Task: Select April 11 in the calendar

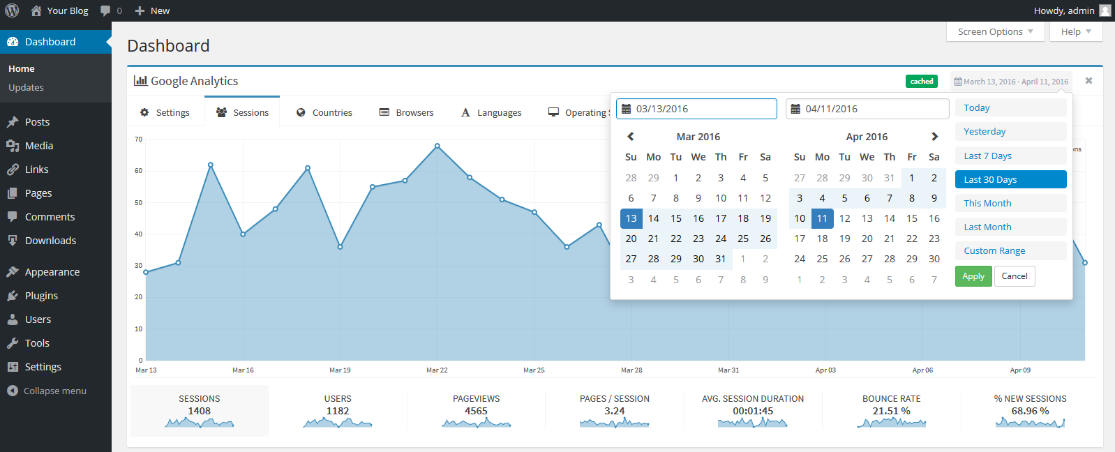Action: pos(822,218)
